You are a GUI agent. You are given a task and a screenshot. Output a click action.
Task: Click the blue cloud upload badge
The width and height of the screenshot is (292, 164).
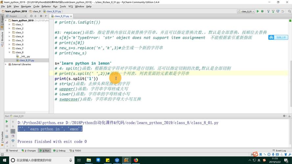point(278,37)
